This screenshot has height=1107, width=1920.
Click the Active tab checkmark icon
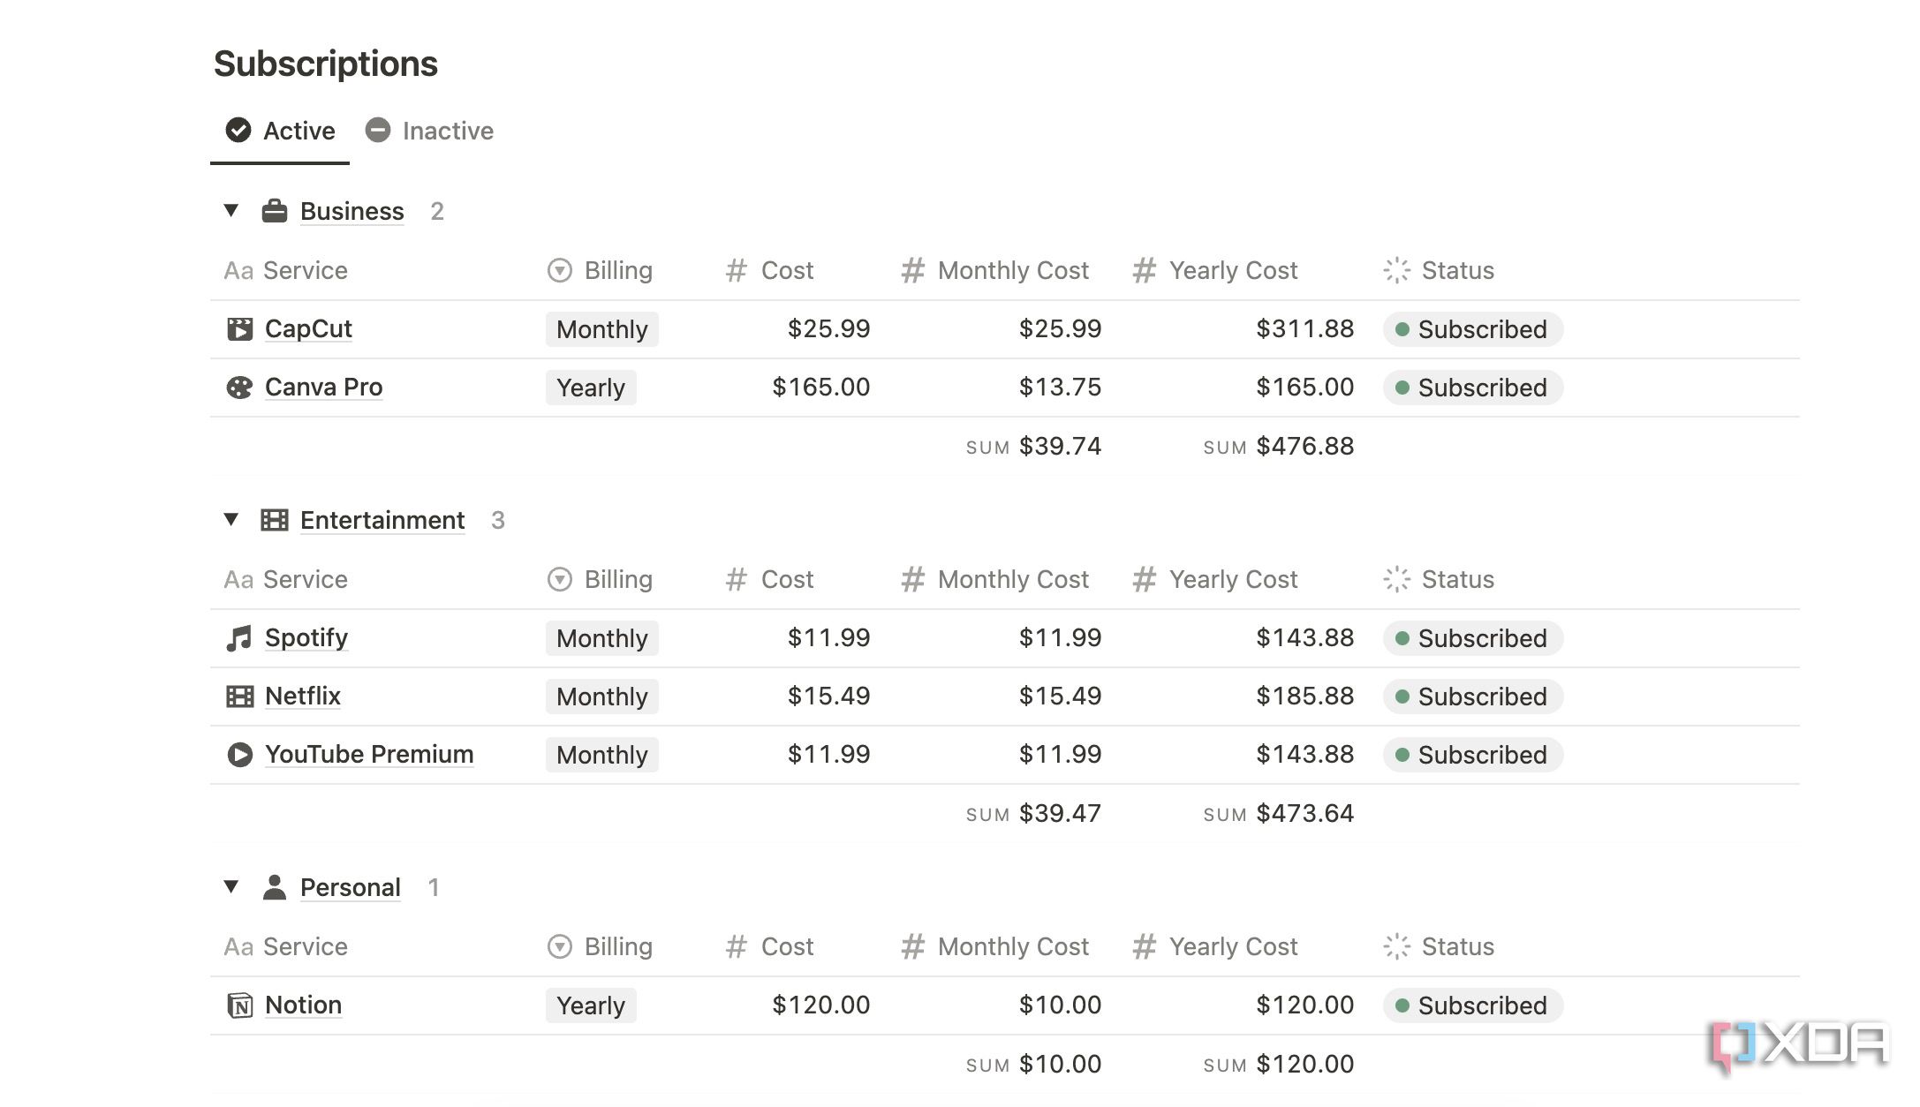click(238, 130)
